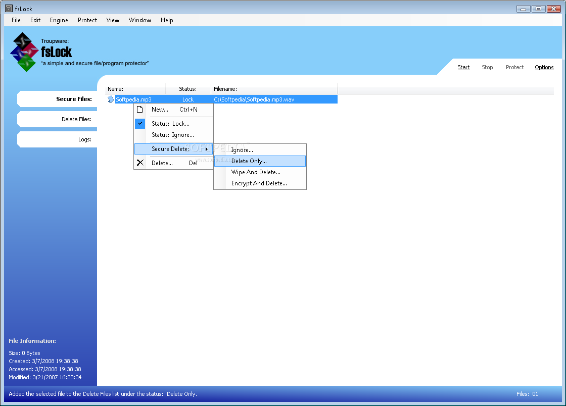Click the Protect link at top right
Image resolution: width=566 pixels, height=406 pixels.
pyautogui.click(x=514, y=67)
